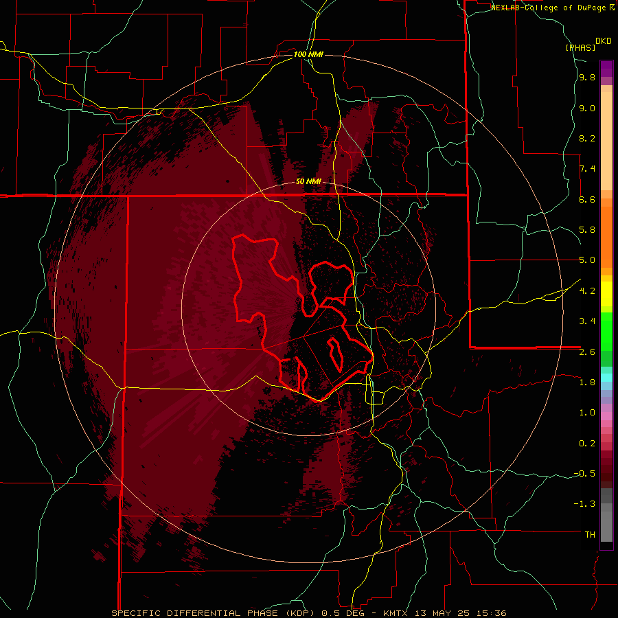The image size is (618, 618).
Task: Pick the cyan swatch on the color bar
Action: tap(606, 378)
